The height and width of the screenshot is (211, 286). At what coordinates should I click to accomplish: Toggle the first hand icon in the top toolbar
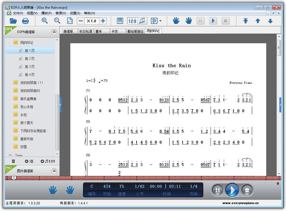coord(176,21)
